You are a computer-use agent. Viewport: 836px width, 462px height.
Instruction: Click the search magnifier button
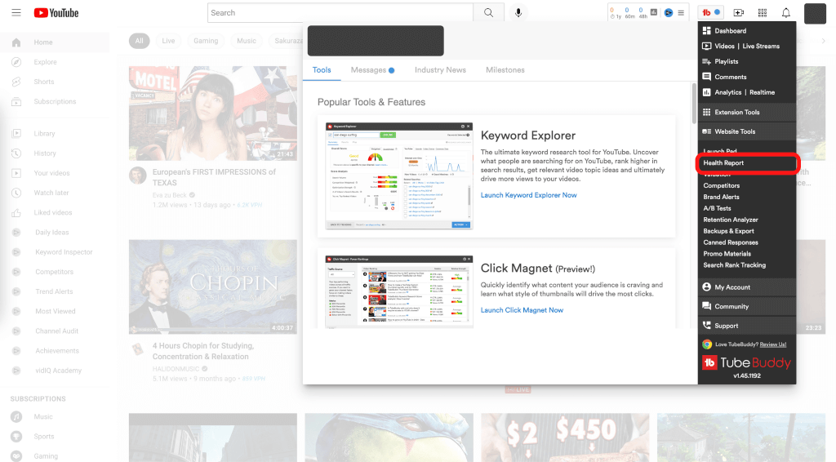(x=488, y=13)
